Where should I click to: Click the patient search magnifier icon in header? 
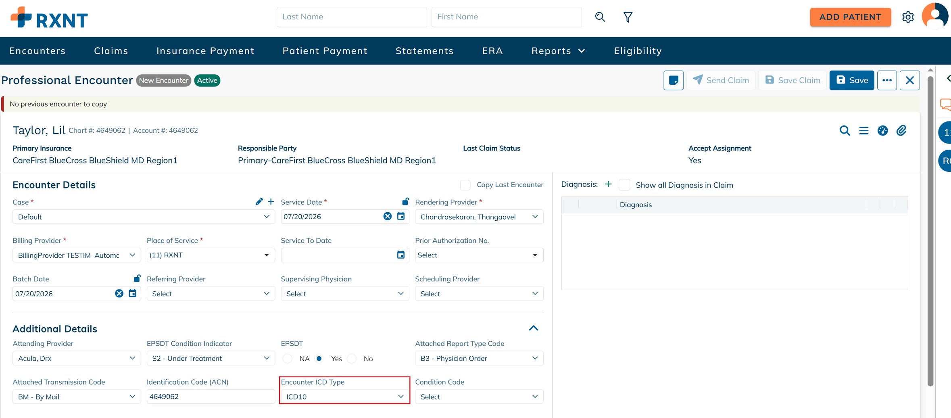600,17
